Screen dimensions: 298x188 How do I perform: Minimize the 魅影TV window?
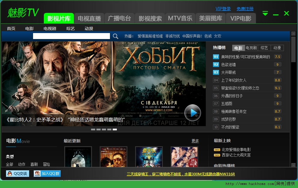click(275, 15)
